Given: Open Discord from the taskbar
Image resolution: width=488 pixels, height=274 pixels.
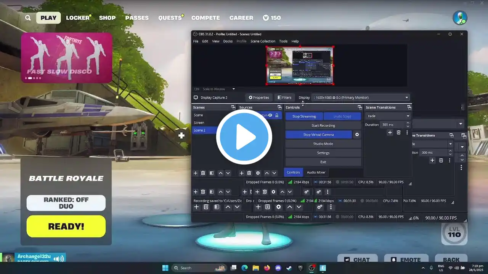Looking at the screenshot, I should point(278,268).
